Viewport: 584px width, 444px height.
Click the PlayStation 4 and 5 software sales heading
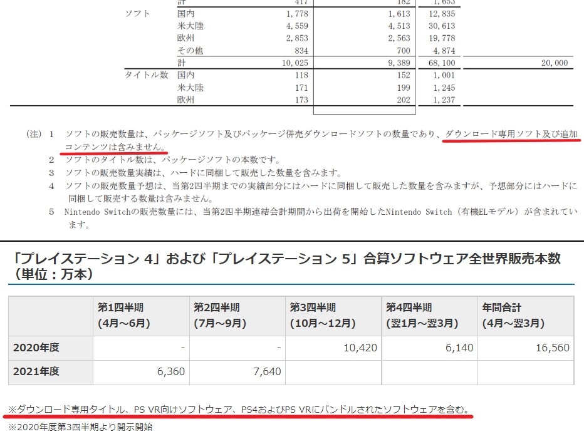[285, 266]
